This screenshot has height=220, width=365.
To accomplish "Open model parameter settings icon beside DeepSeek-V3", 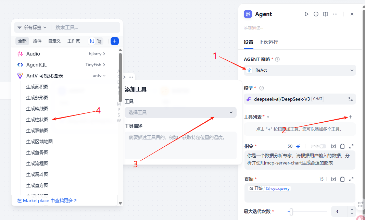I will [351, 99].
